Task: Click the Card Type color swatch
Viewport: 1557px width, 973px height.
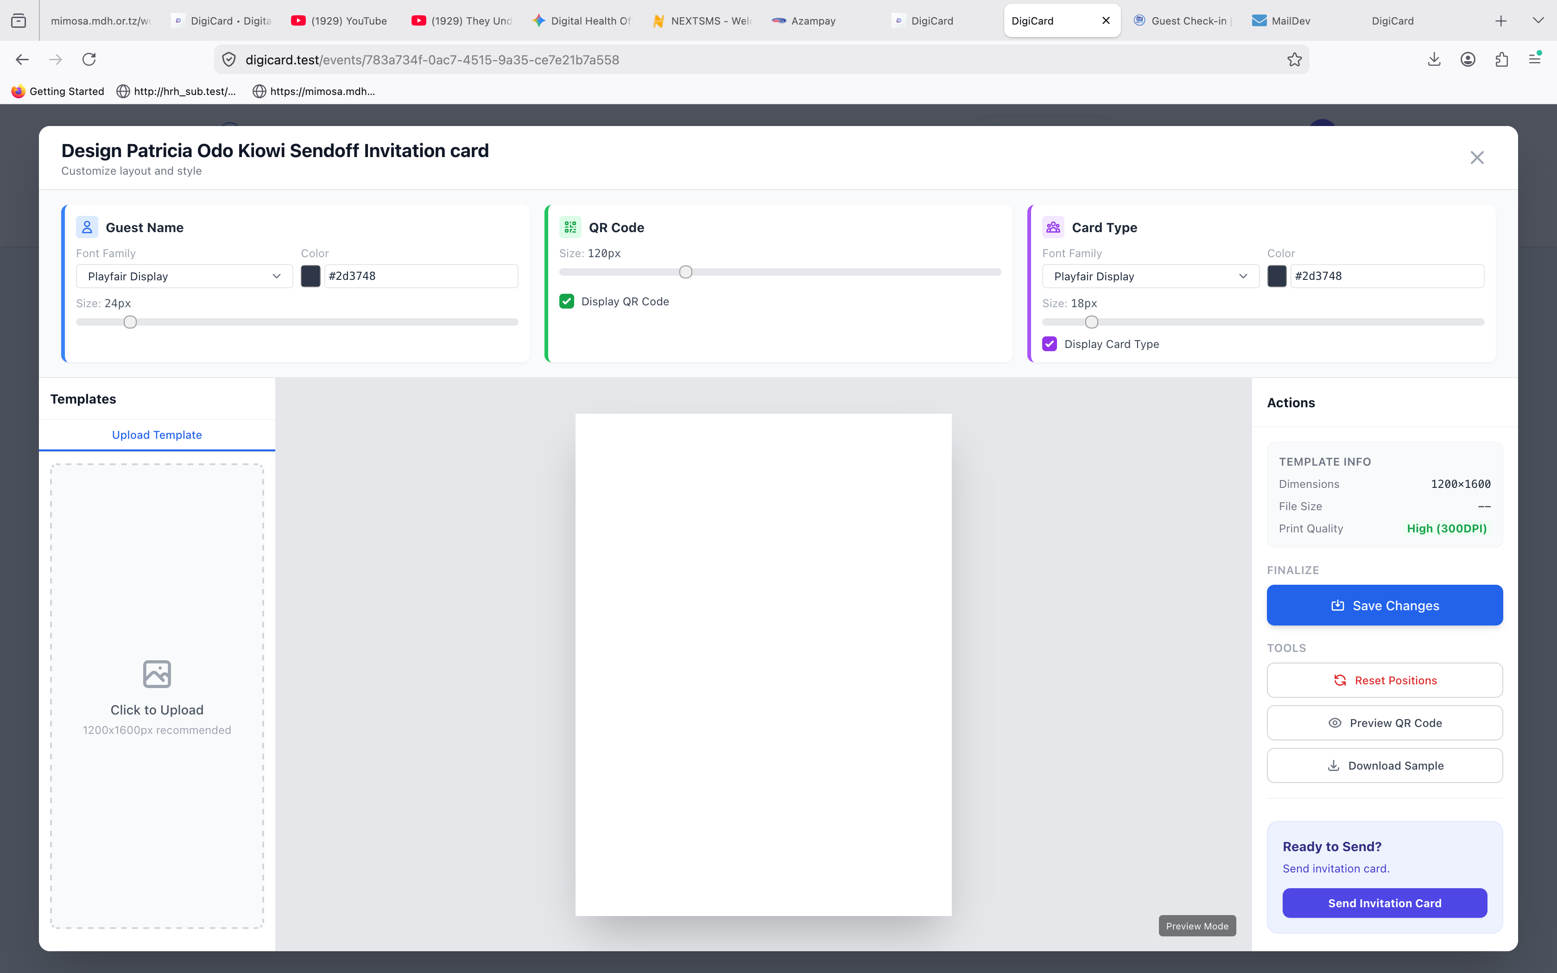Action: [x=1277, y=276]
